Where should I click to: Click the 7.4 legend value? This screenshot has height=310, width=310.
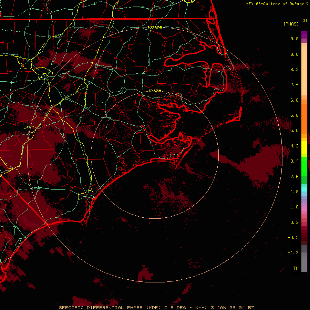(x=294, y=85)
